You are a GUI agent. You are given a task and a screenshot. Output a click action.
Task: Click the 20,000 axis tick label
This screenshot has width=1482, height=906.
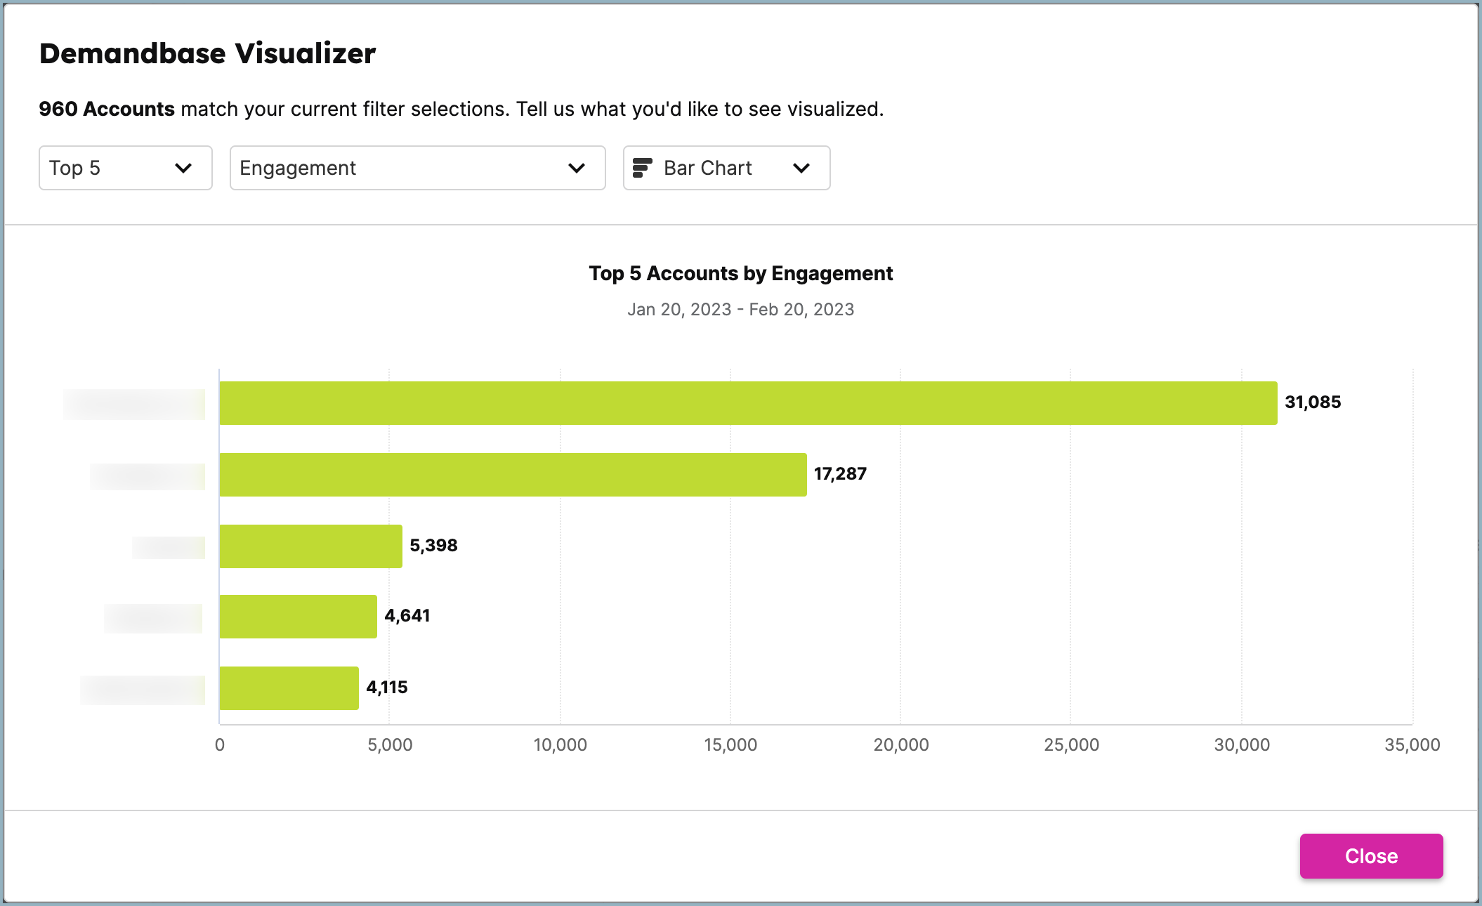[901, 745]
